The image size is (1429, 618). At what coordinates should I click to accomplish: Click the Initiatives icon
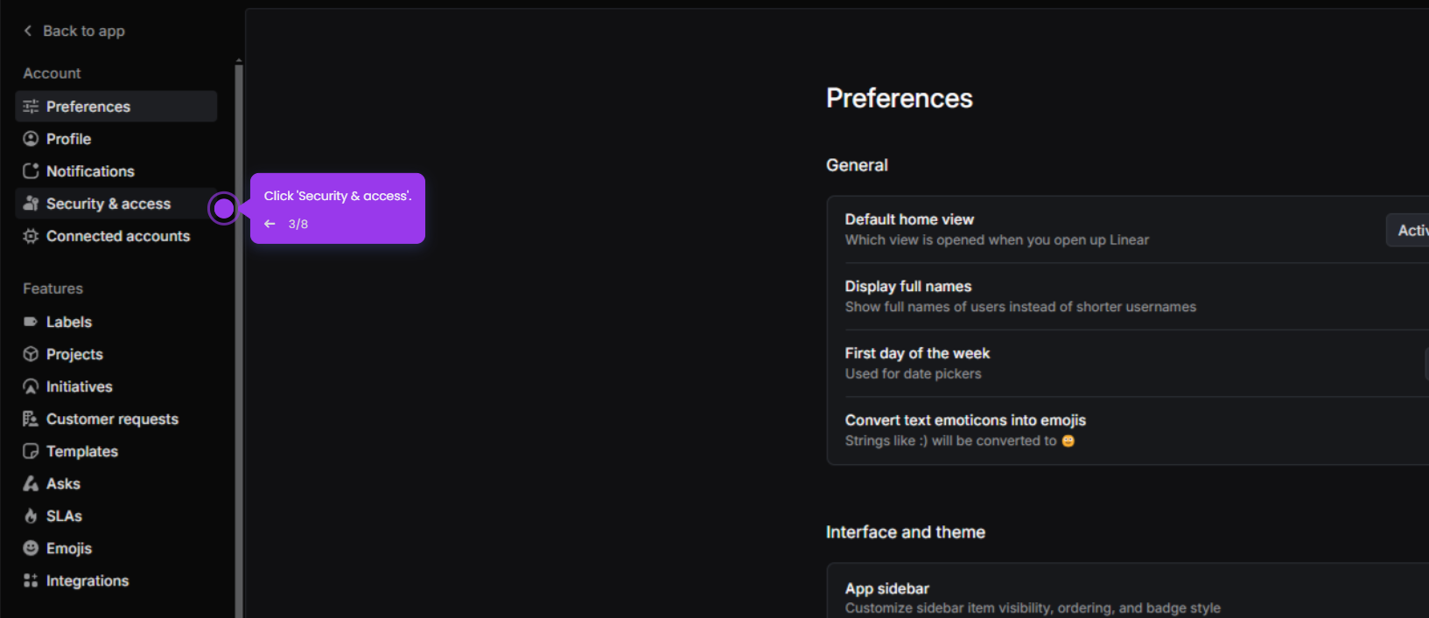coord(31,386)
